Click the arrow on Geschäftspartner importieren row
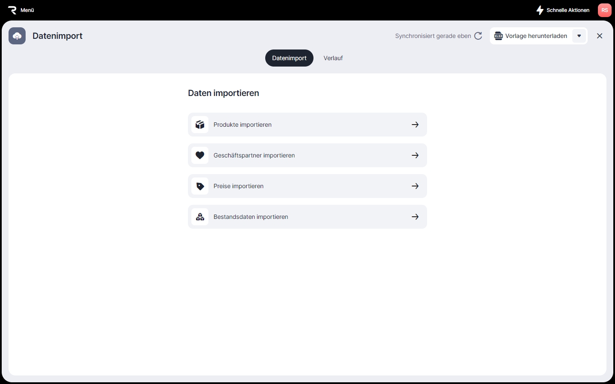The width and height of the screenshot is (615, 384). [x=415, y=155]
